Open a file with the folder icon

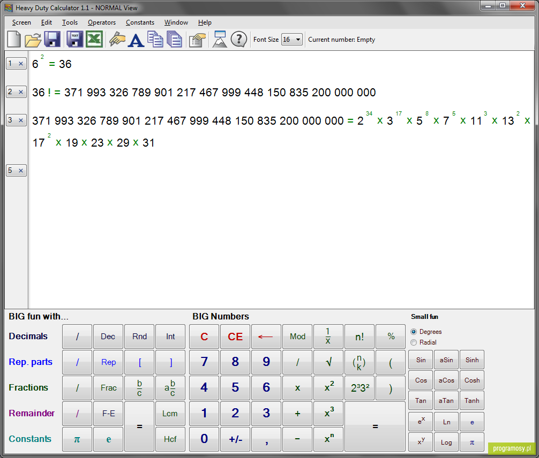coord(33,39)
